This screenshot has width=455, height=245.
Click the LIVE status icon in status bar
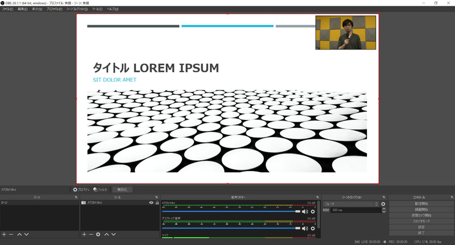pos(357,242)
